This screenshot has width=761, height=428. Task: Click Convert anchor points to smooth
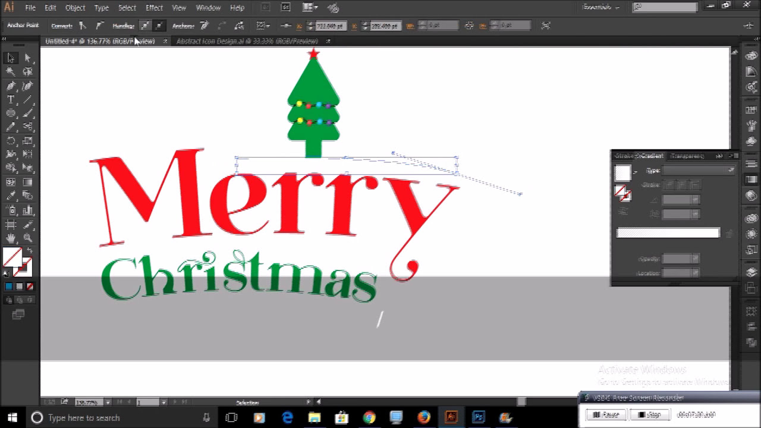pyautogui.click(x=99, y=26)
